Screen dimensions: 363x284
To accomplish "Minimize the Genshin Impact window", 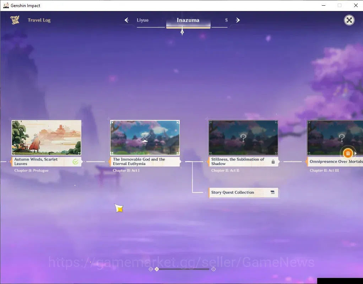I will (324, 5).
